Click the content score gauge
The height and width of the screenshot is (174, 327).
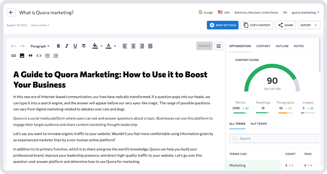coord(272,78)
